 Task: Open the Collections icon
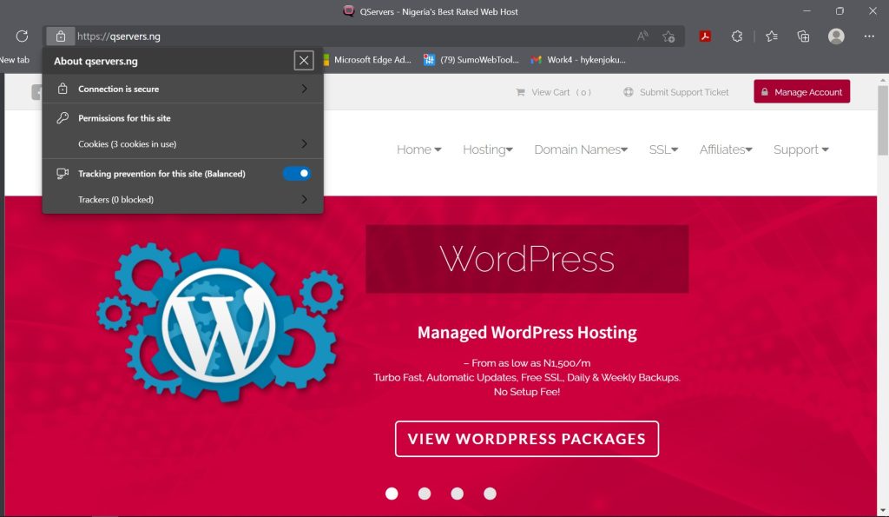click(x=803, y=36)
